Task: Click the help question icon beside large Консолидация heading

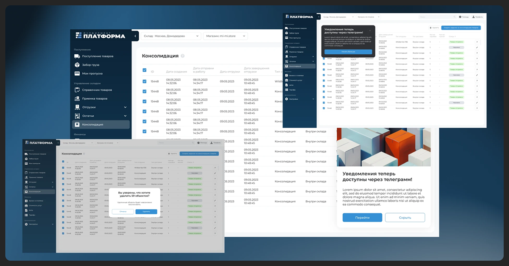Action: point(182,56)
